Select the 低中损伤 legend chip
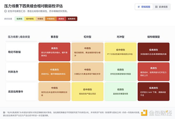The height and width of the screenshot is (119, 175). [30, 19]
